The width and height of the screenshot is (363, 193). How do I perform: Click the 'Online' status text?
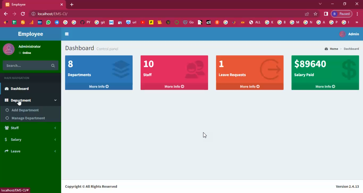click(x=27, y=53)
